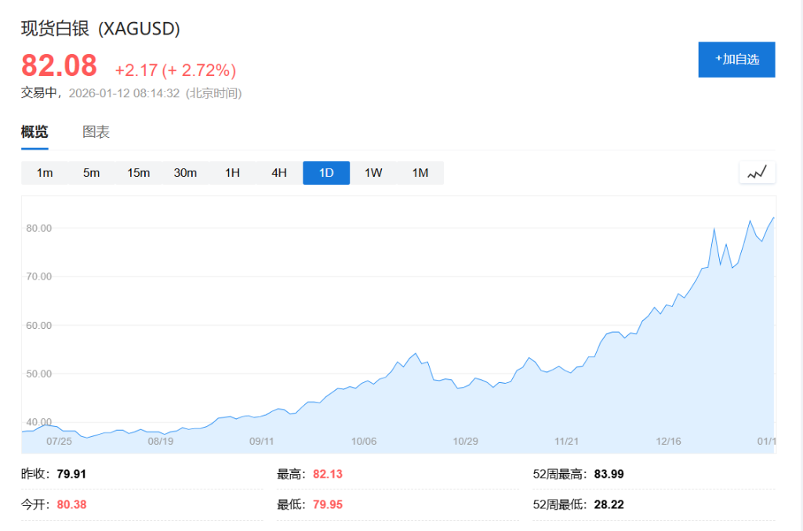
Task: Select the 1m timeframe
Action: [x=45, y=172]
